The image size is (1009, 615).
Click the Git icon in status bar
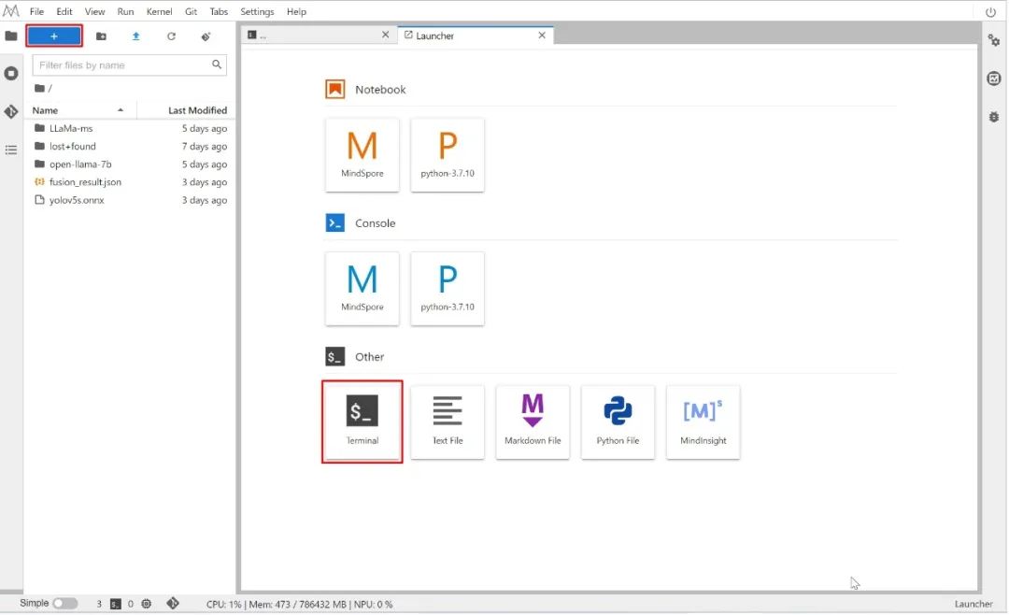(x=173, y=604)
